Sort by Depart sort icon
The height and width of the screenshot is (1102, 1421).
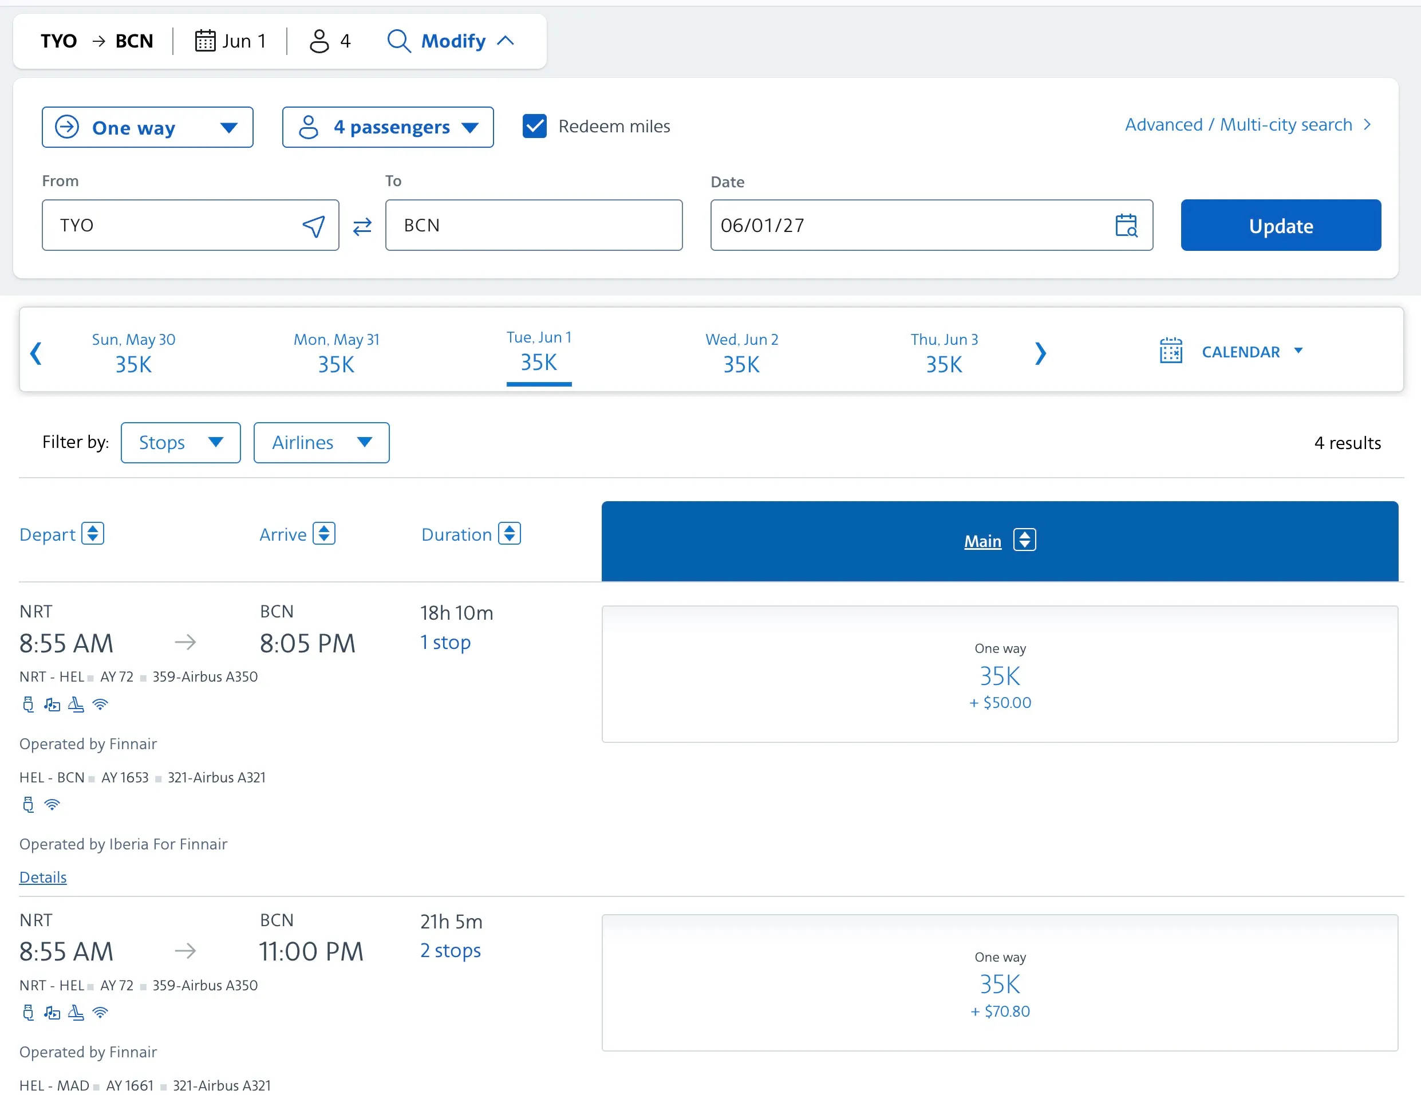point(92,534)
